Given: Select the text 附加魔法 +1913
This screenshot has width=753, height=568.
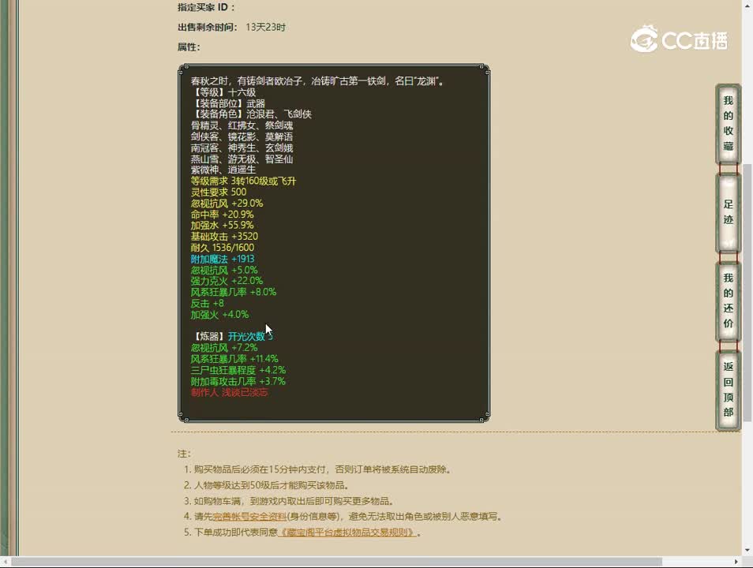Looking at the screenshot, I should (x=223, y=259).
